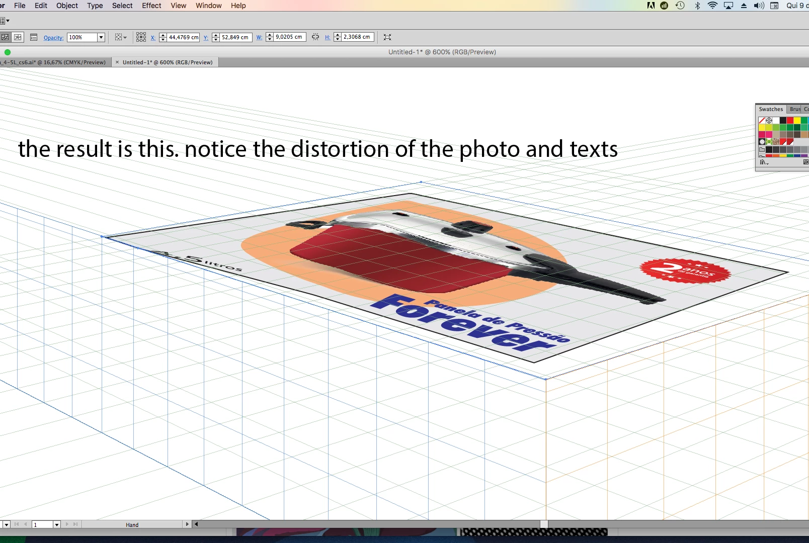Click the H height link label
809x543 pixels.
coord(328,38)
